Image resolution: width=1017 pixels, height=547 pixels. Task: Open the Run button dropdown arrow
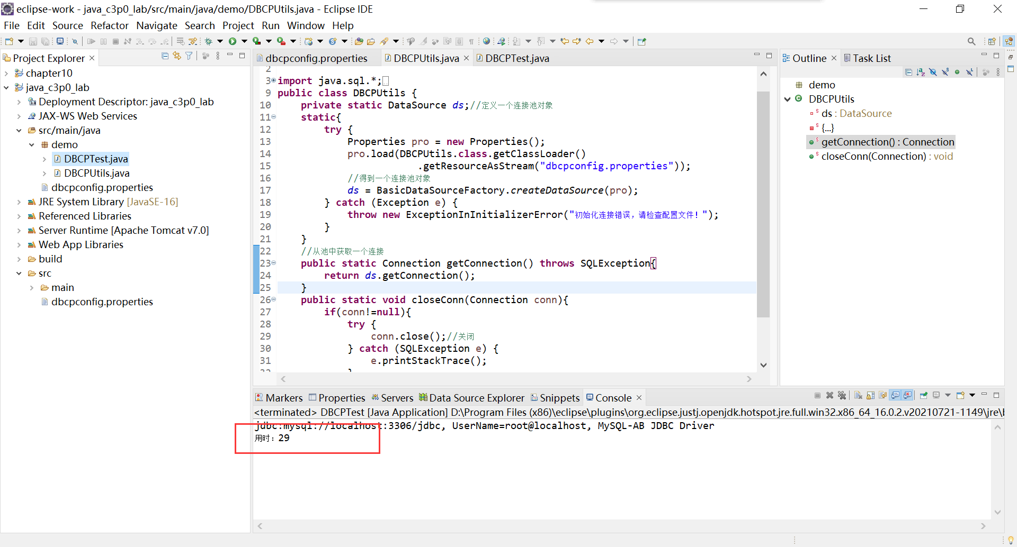tap(244, 42)
